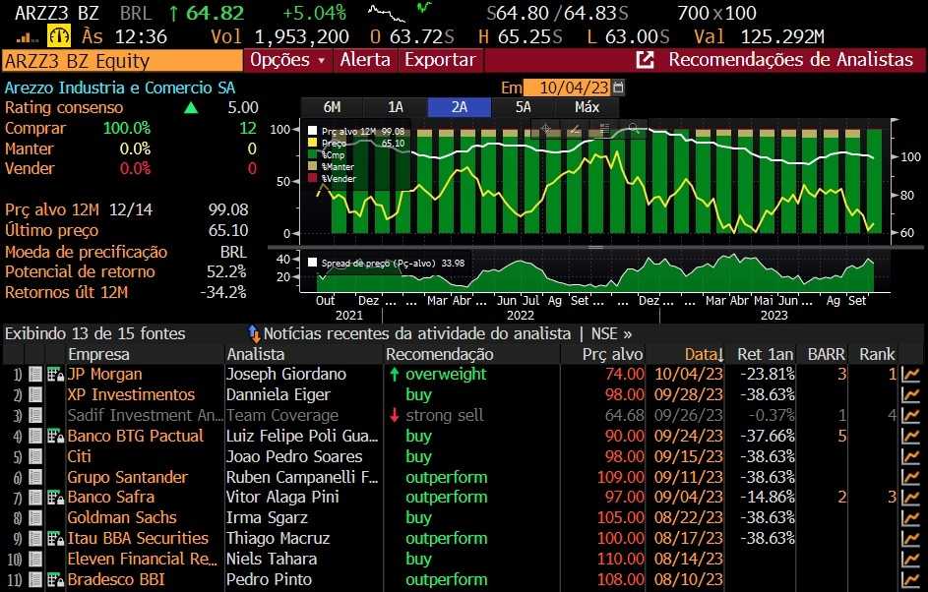
Task: Toggle the Prç alvo 12M legend series
Action: [x=313, y=130]
